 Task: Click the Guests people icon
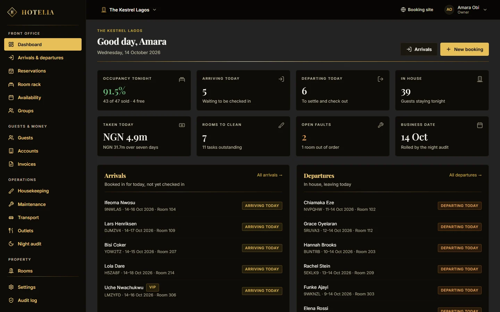tap(11, 138)
